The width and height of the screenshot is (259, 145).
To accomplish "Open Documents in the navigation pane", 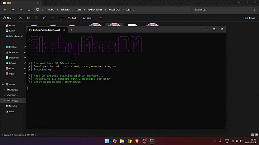I will pyautogui.click(x=13, y=58).
